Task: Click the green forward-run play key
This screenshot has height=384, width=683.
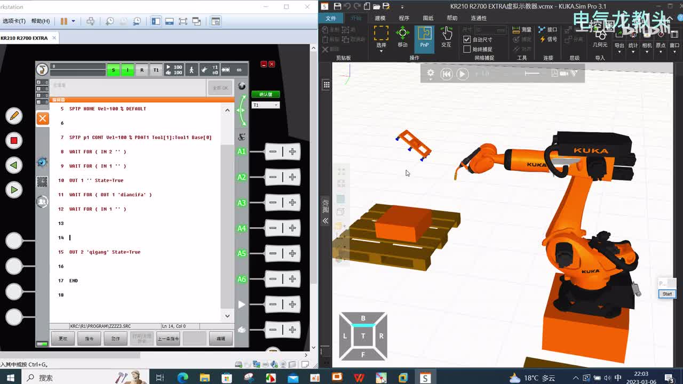Action: click(14, 190)
